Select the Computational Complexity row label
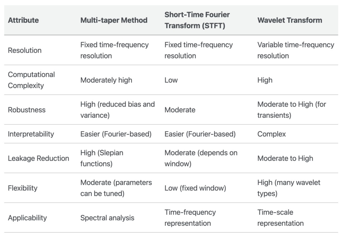Screen dimensions: 342x238 [x=31, y=80]
